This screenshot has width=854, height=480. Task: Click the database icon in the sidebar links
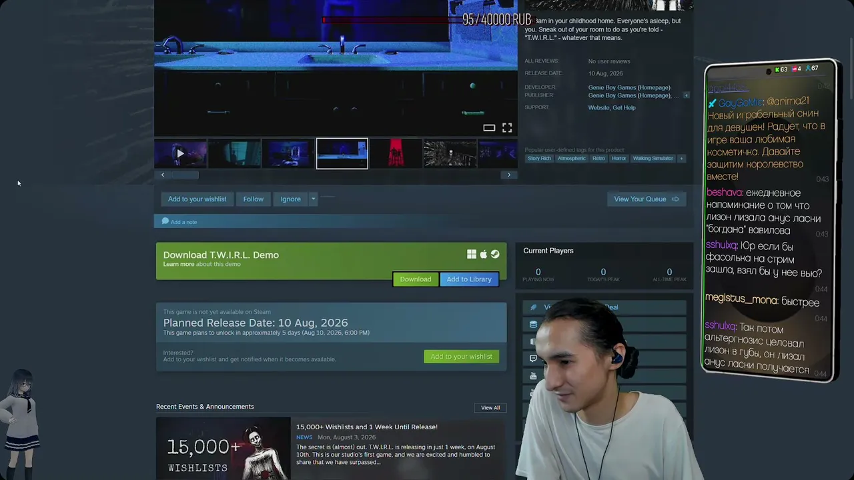click(x=533, y=325)
